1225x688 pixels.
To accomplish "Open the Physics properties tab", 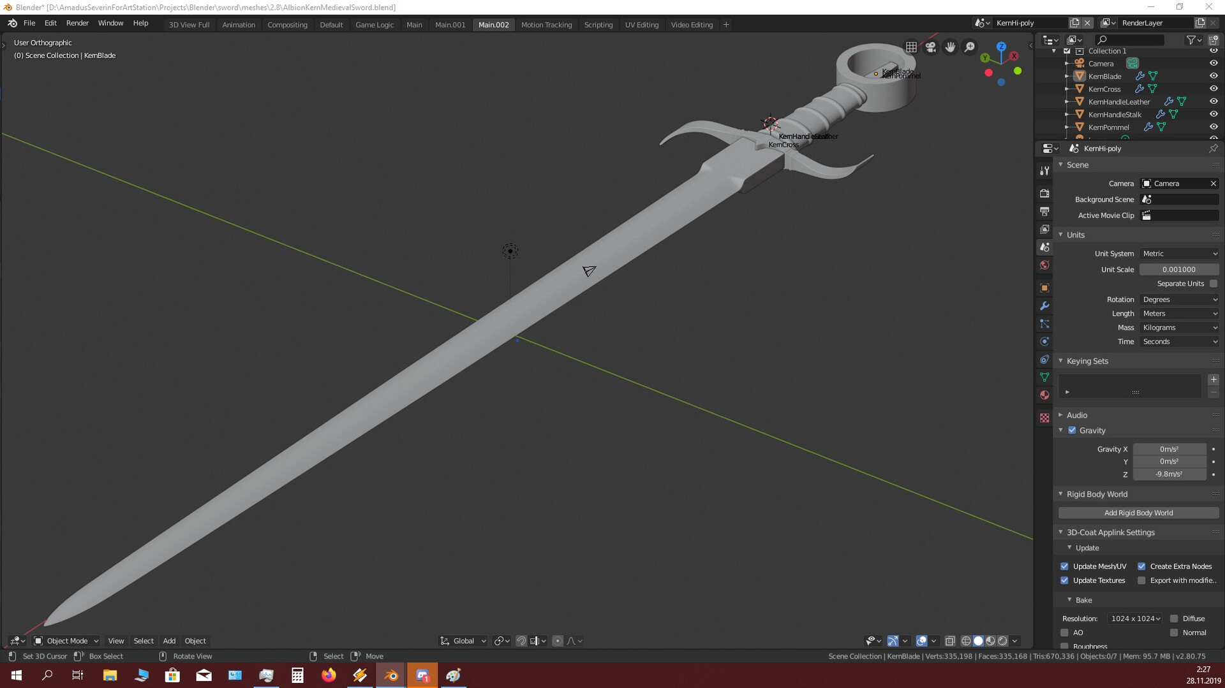I will click(1044, 342).
